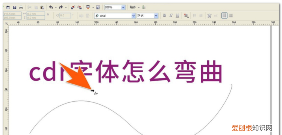Screen dimensions: 282x135
Task: Set vertical text direction
Action: coord(231,16)
